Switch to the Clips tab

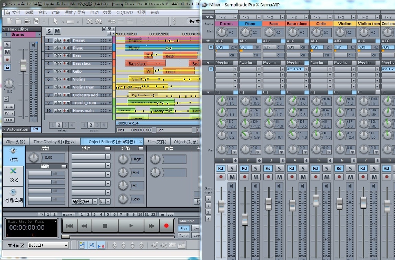point(16,142)
